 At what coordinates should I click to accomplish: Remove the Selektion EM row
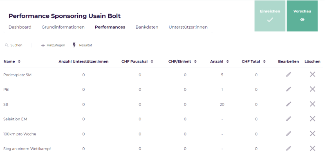[x=312, y=119]
